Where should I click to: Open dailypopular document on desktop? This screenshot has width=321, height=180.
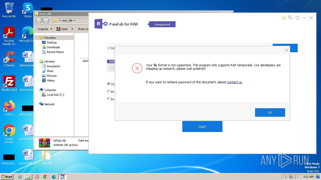26,59
